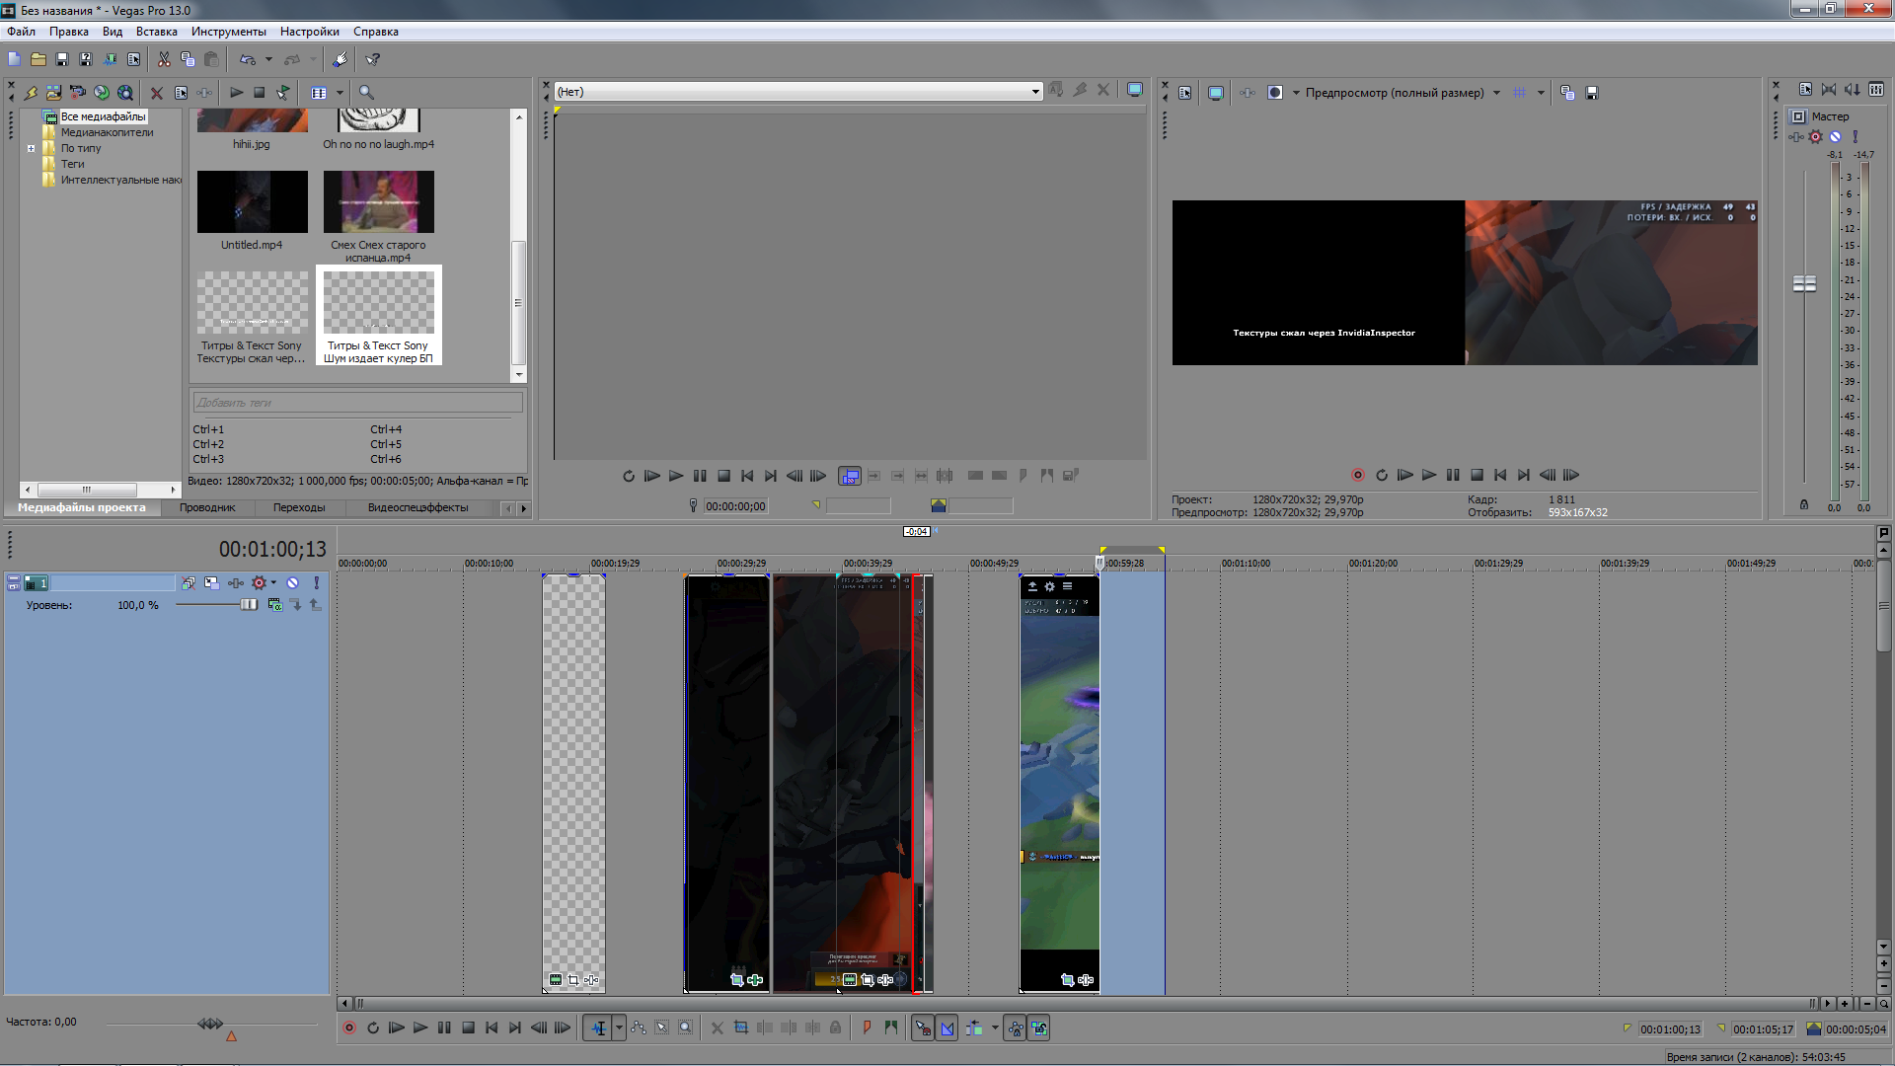
Task: Select the timeline Zoom Edit tool
Action: (686, 1028)
